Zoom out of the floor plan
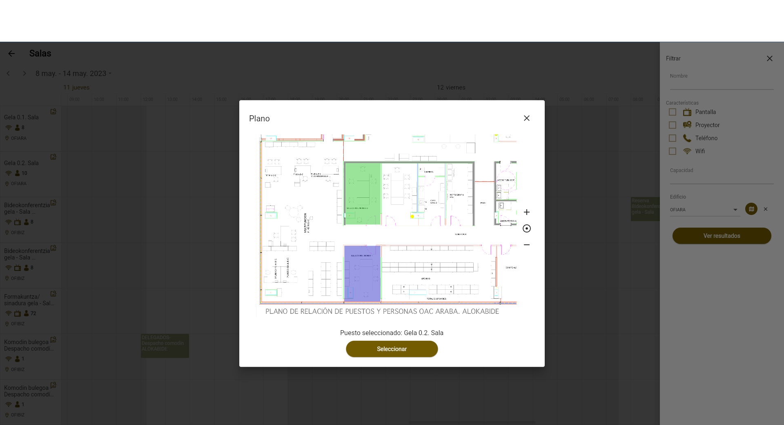 [x=527, y=245]
